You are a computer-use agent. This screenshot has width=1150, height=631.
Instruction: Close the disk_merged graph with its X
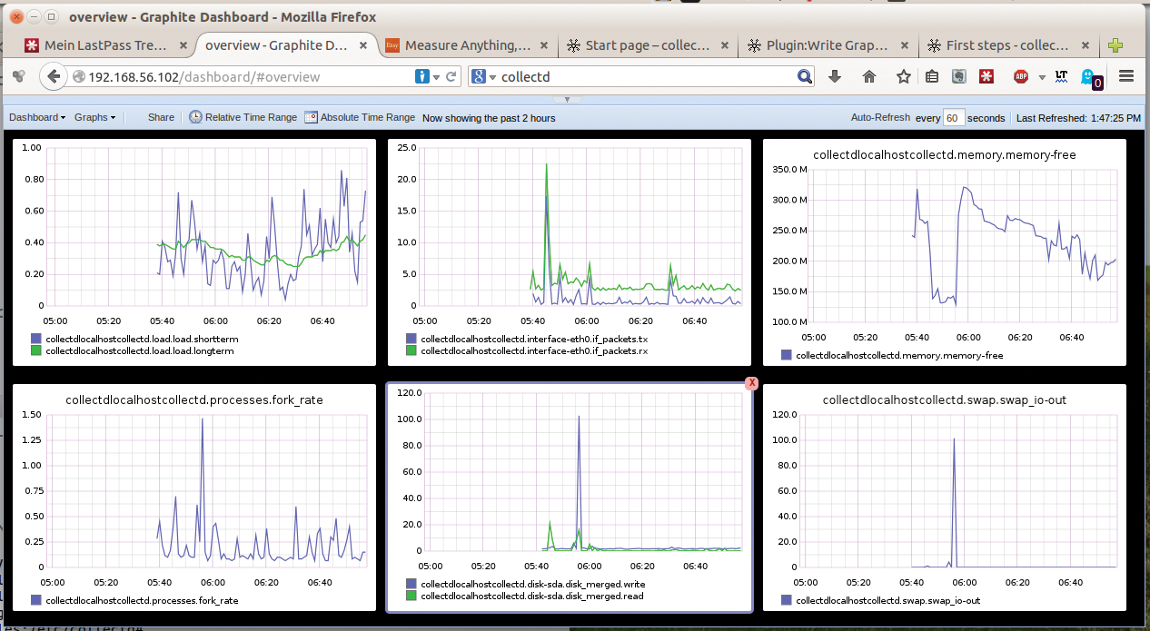point(750,383)
